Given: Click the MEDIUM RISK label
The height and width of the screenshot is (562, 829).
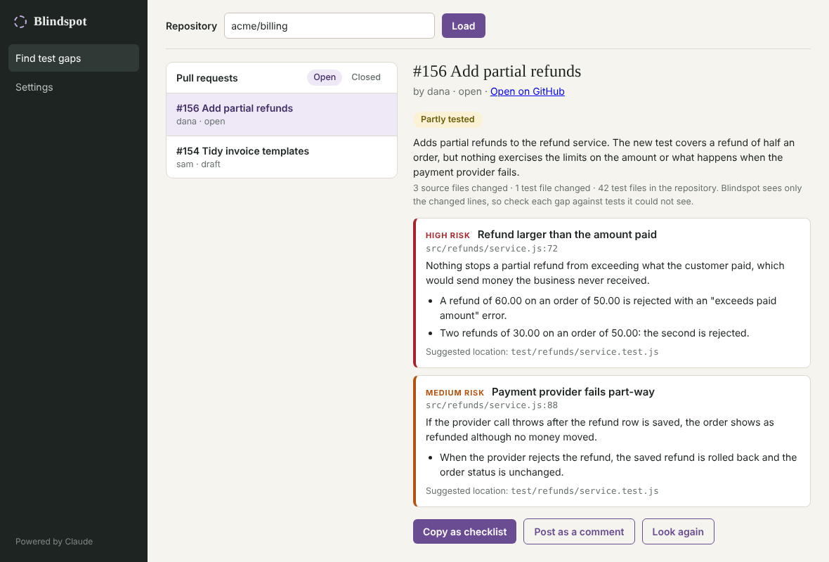Looking at the screenshot, I should click(x=455, y=393).
